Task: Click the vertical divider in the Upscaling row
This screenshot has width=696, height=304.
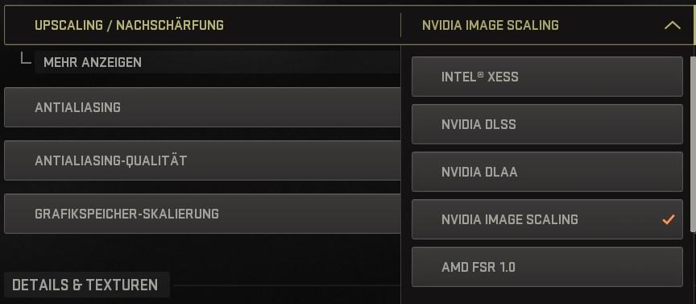Action: (400, 25)
